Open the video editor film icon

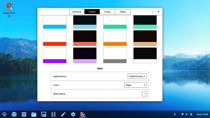(54, 114)
